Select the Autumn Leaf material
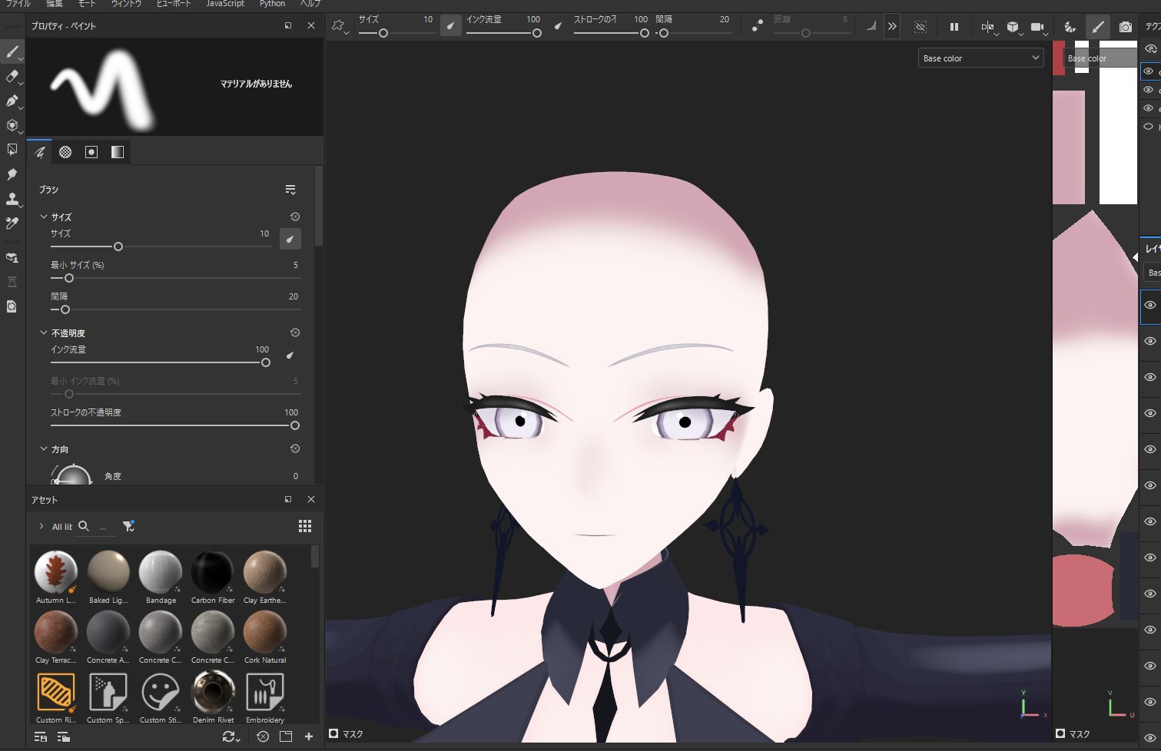The height and width of the screenshot is (751, 1161). [x=56, y=577]
